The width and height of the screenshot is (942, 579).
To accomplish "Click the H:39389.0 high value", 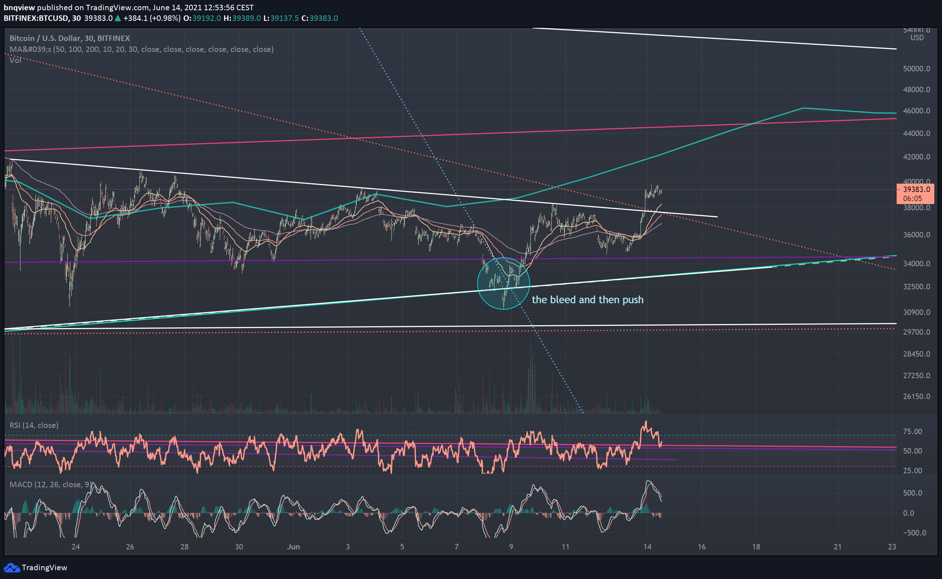I will coord(242,18).
